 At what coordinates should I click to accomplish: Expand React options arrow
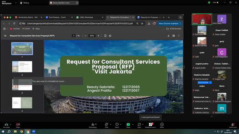[x=121, y=124]
